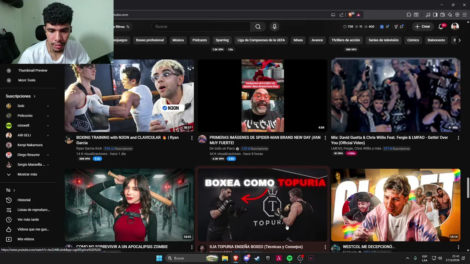Viewport: 470px width, 264px height.
Task: Select Liga de Campeones de la UEFA chip
Action: (x=261, y=40)
